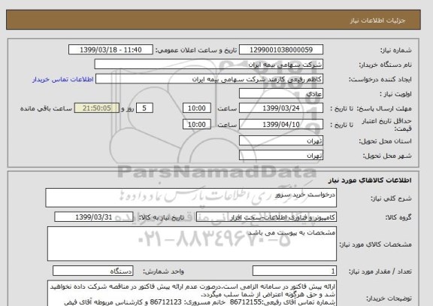The image size is (433, 306).
Task: Click the label ساعت باقی مانده
Action: 46,108
